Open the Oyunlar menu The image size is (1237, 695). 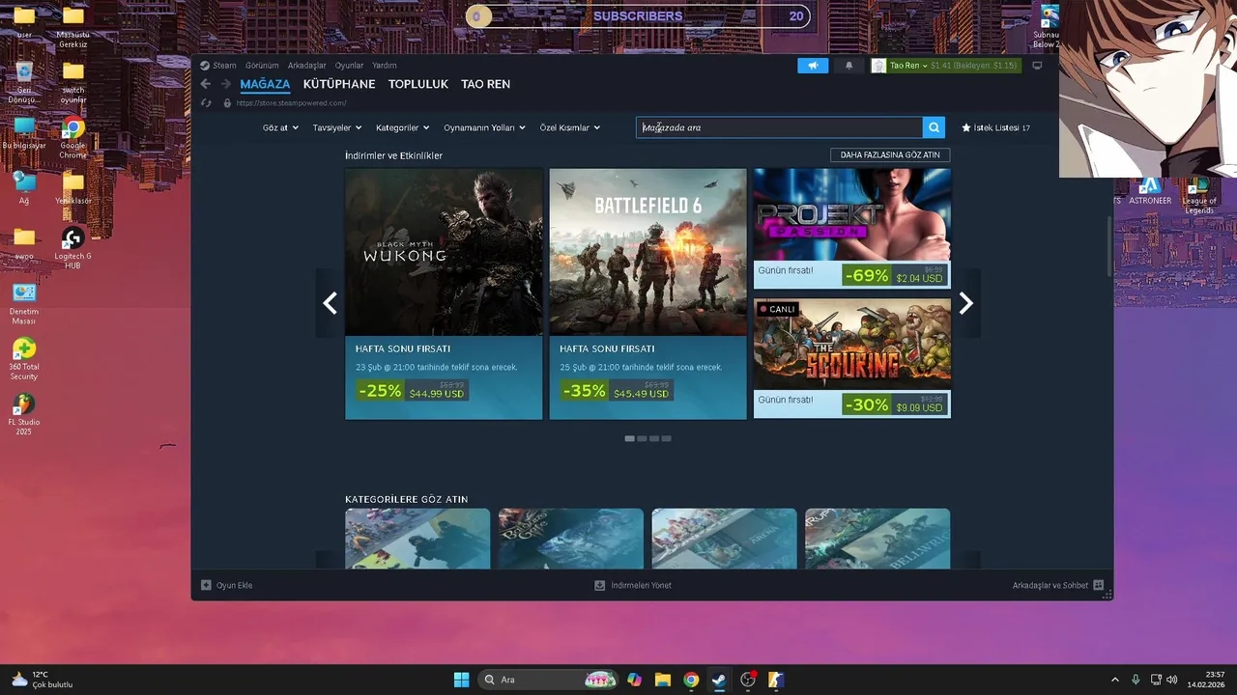click(349, 66)
